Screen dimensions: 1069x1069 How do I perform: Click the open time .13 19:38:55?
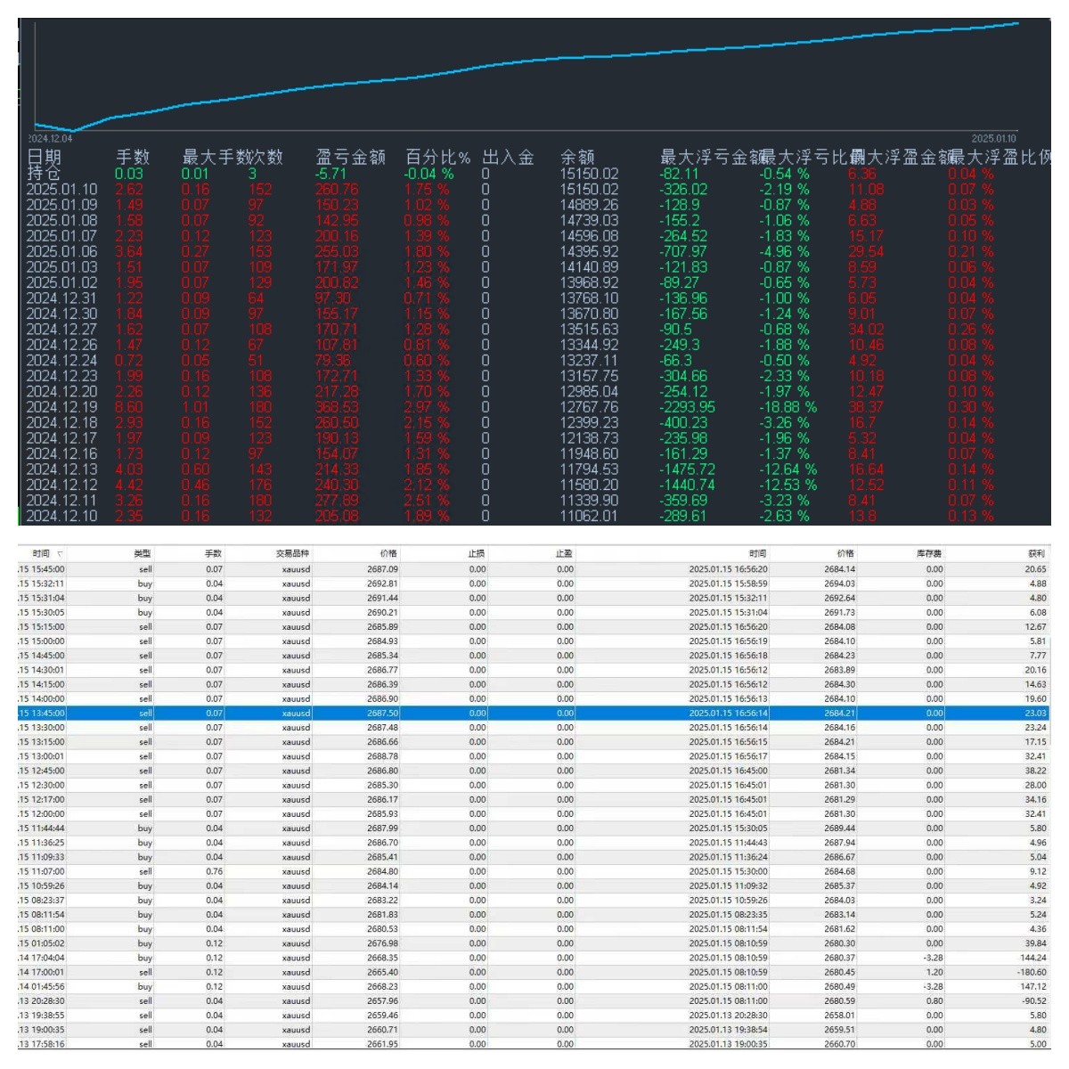[x=41, y=1015]
